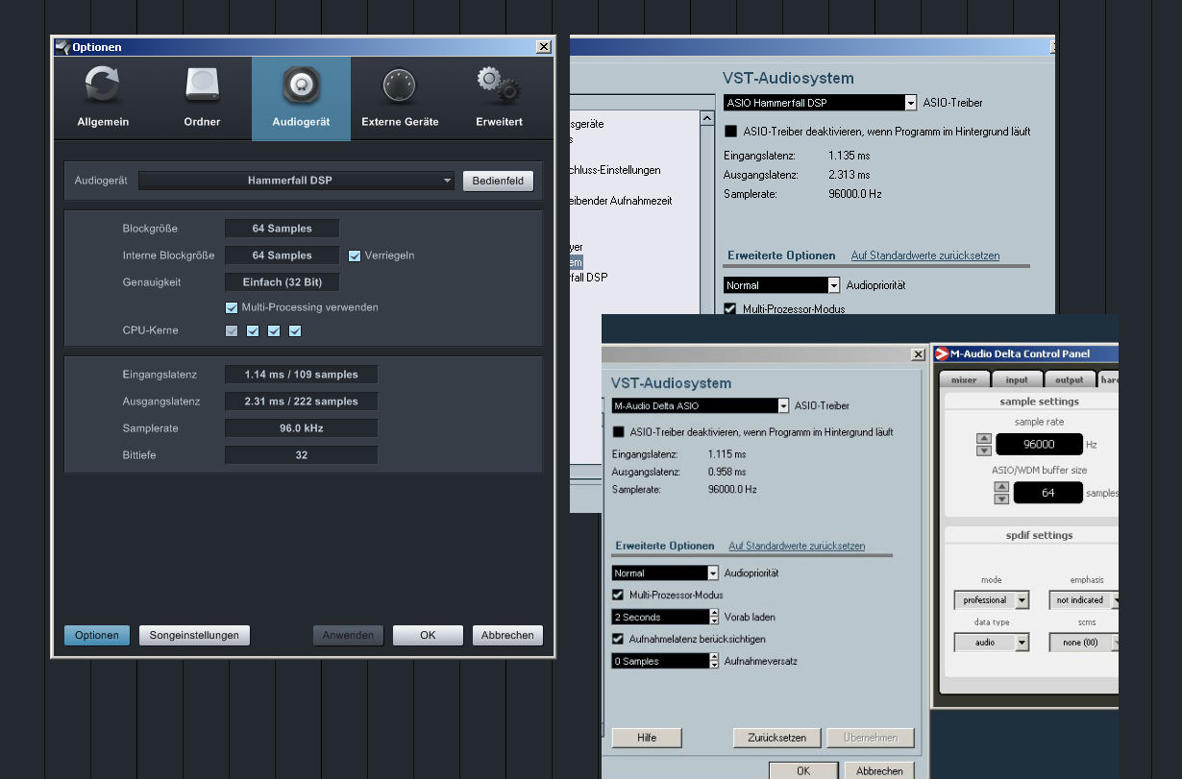Click the 96000 sample rate field
This screenshot has width=1182, height=779.
click(x=1039, y=445)
